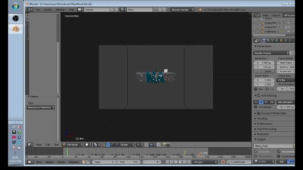Image resolution: width=303 pixels, height=170 pixels.
Task: Open the viewport shading sphere selector
Action: [x=88, y=144]
